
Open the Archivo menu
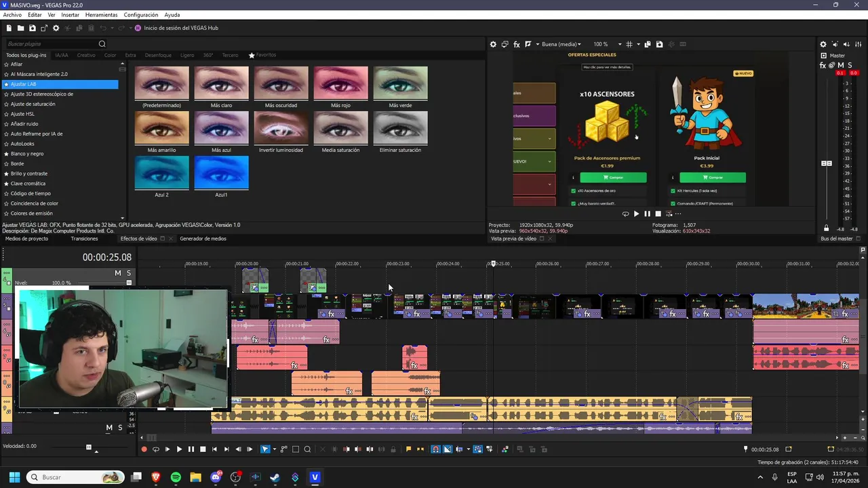(x=12, y=15)
